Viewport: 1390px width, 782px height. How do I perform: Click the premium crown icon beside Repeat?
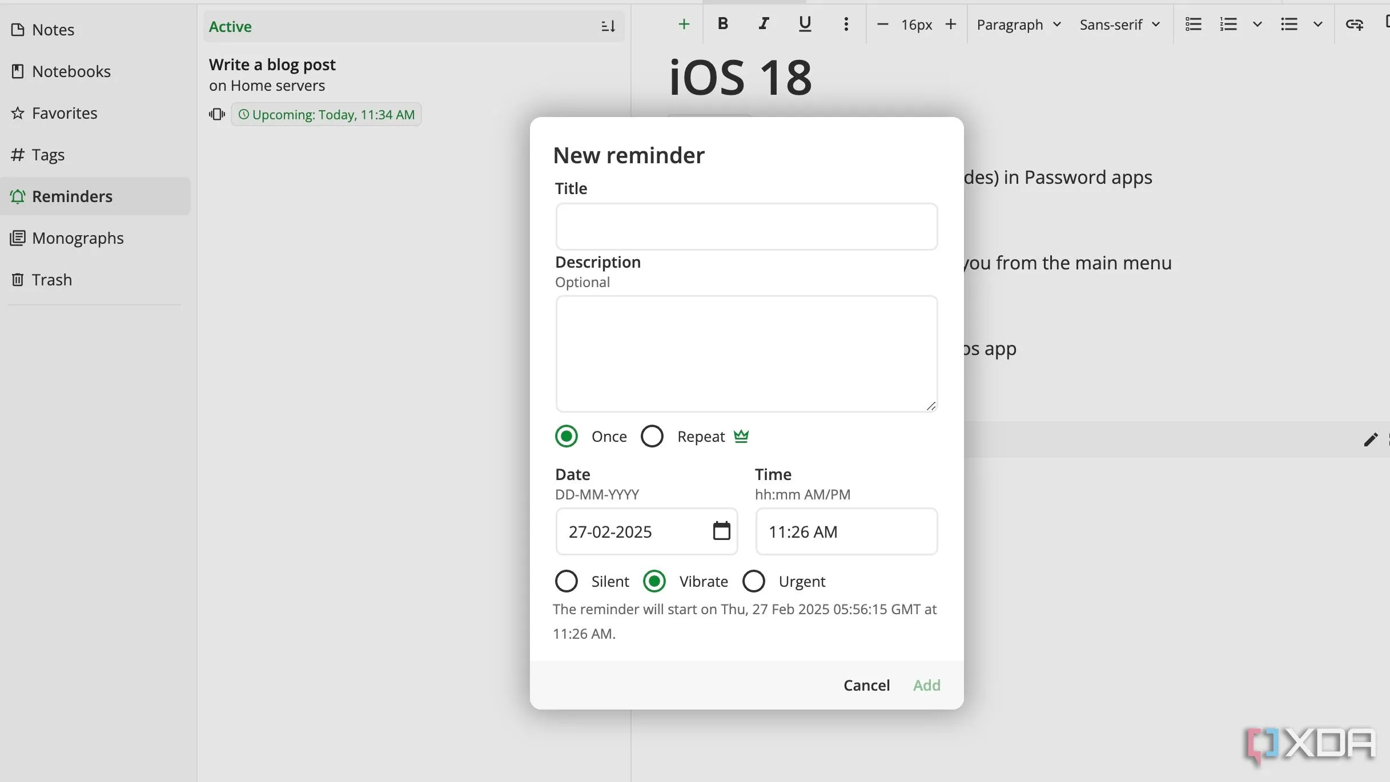[741, 436]
